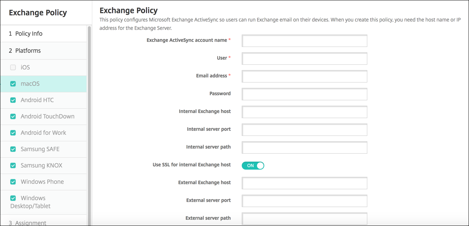Uncheck the Android for Work checkbox
This screenshot has height=226, width=469.
pyautogui.click(x=13, y=133)
